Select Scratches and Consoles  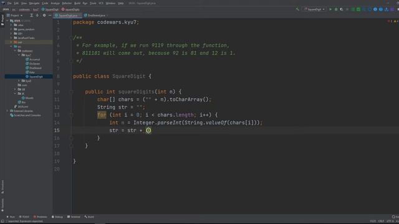26,115
